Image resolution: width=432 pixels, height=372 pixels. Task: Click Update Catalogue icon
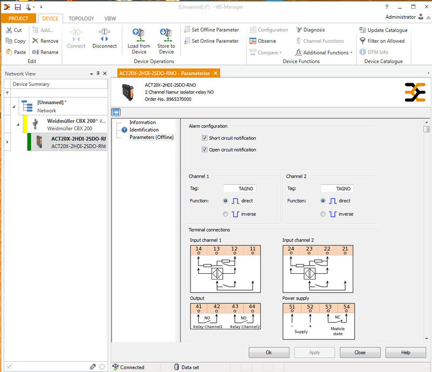point(363,30)
